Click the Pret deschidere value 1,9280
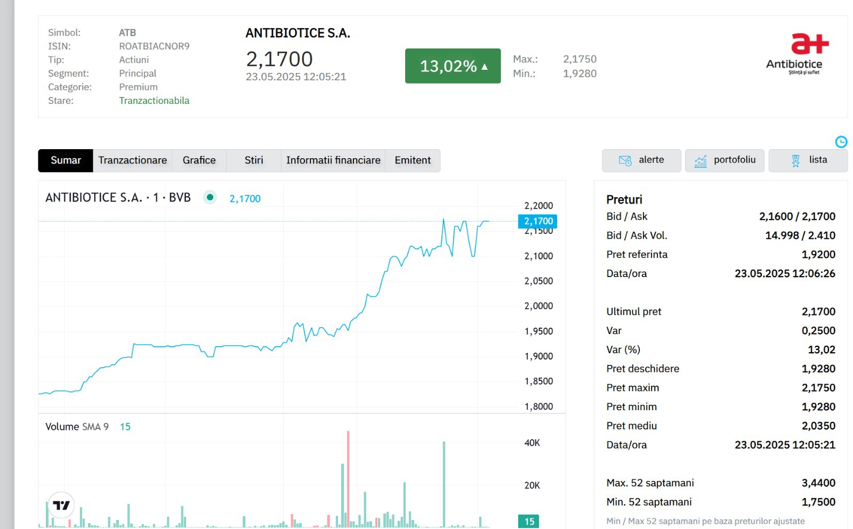 tap(818, 369)
